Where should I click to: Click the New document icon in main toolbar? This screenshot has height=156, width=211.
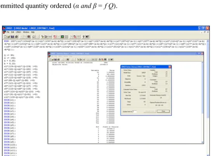(5, 36)
